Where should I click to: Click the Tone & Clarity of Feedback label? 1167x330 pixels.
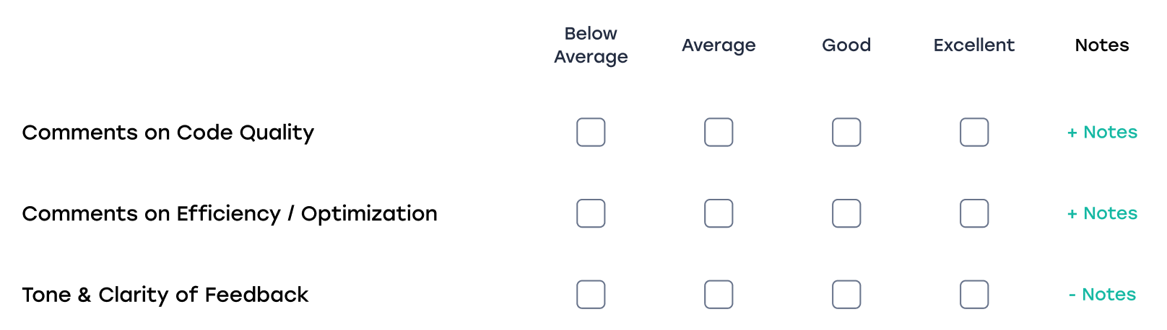(x=165, y=295)
